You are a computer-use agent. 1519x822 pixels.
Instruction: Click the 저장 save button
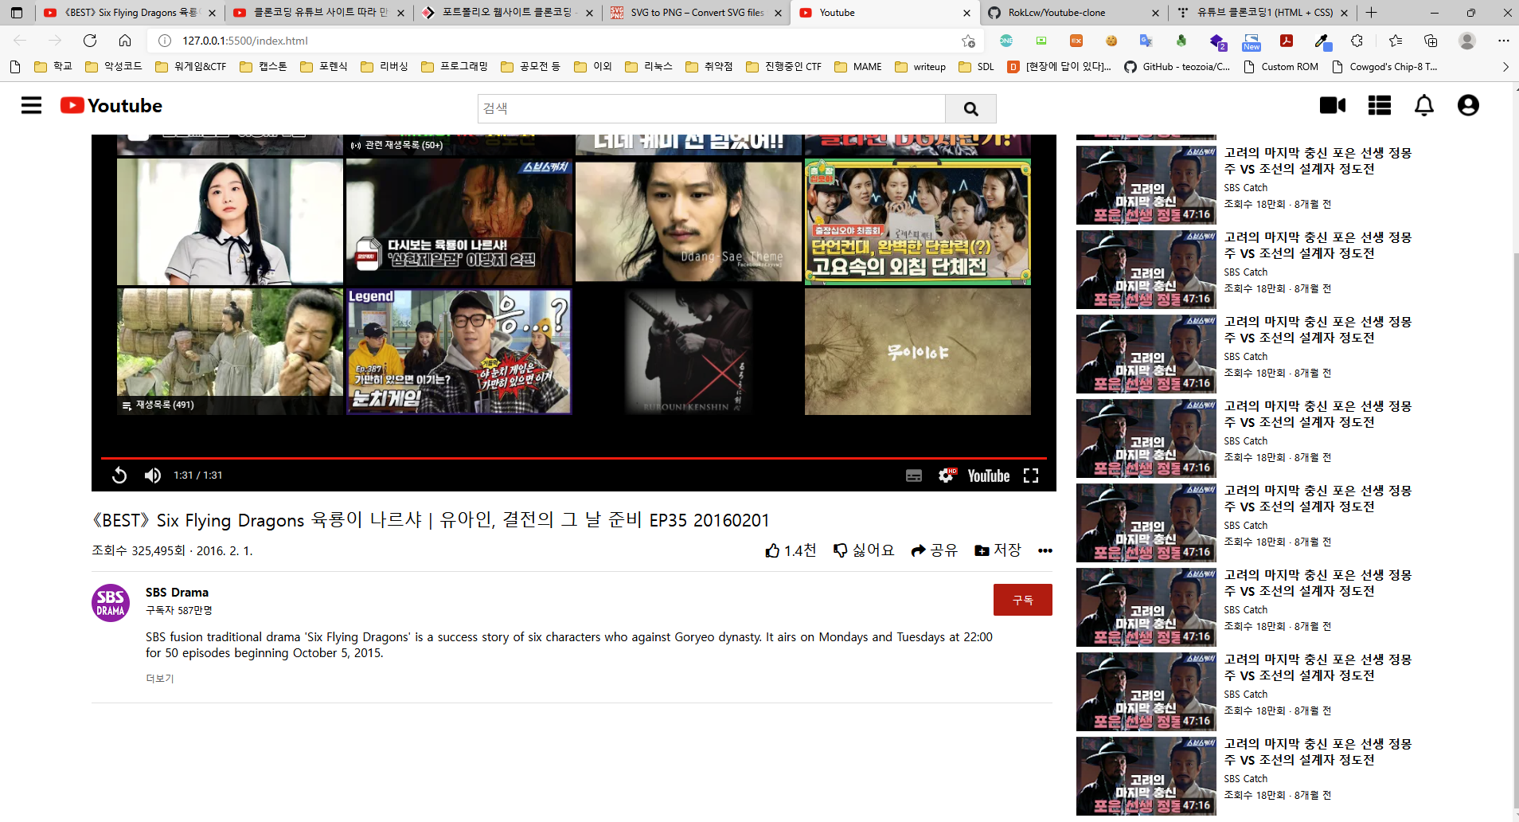(998, 550)
